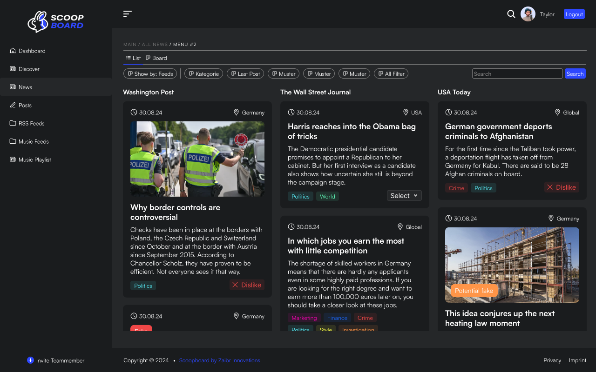Screen dimensions: 596x372
Task: Toggle the All Filter chip
Action: 391,73
